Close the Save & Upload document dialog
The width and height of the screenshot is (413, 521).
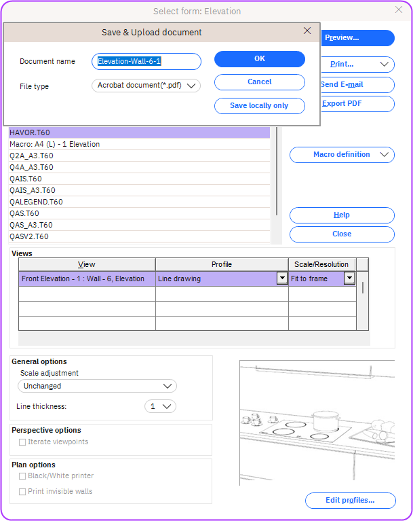pyautogui.click(x=307, y=31)
